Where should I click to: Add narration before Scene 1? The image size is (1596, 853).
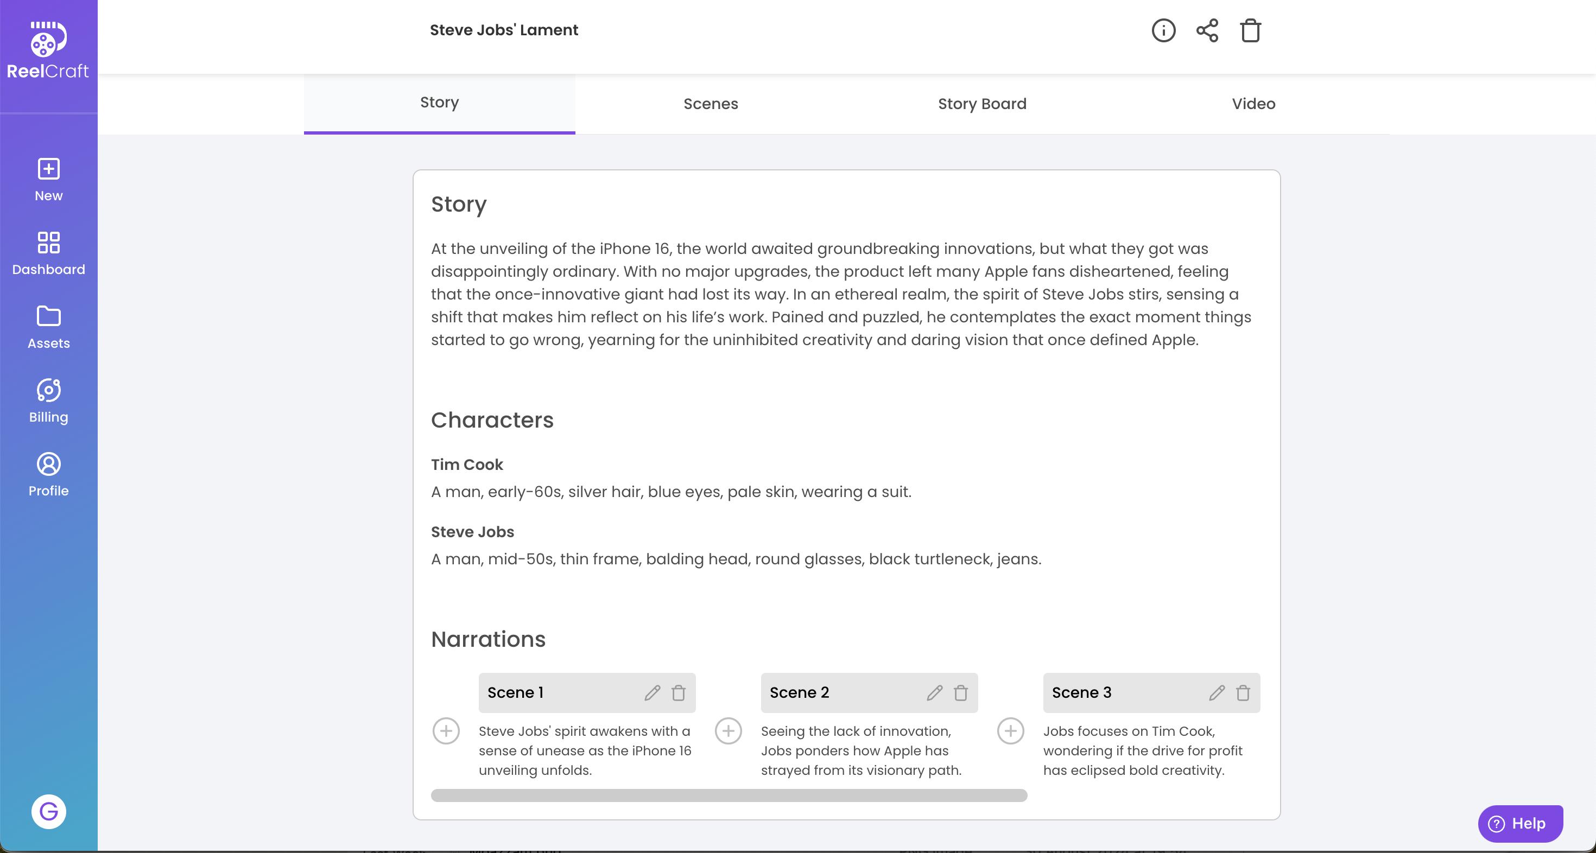(446, 731)
